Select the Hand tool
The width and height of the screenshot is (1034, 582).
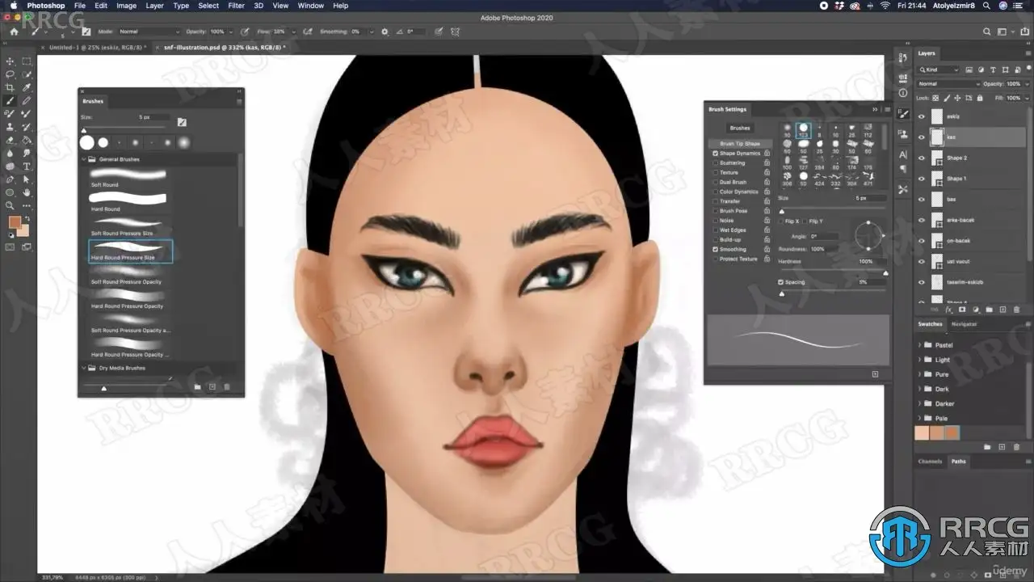click(x=27, y=192)
